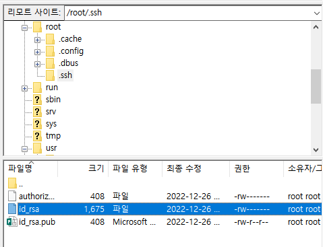Expand the run folder node
Viewport: 323px width, 247px height.
pyautogui.click(x=24, y=88)
